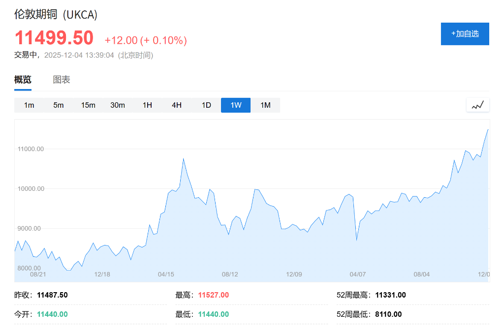Click the 最低 value 11440.00
The width and height of the screenshot is (504, 333).
point(213,314)
